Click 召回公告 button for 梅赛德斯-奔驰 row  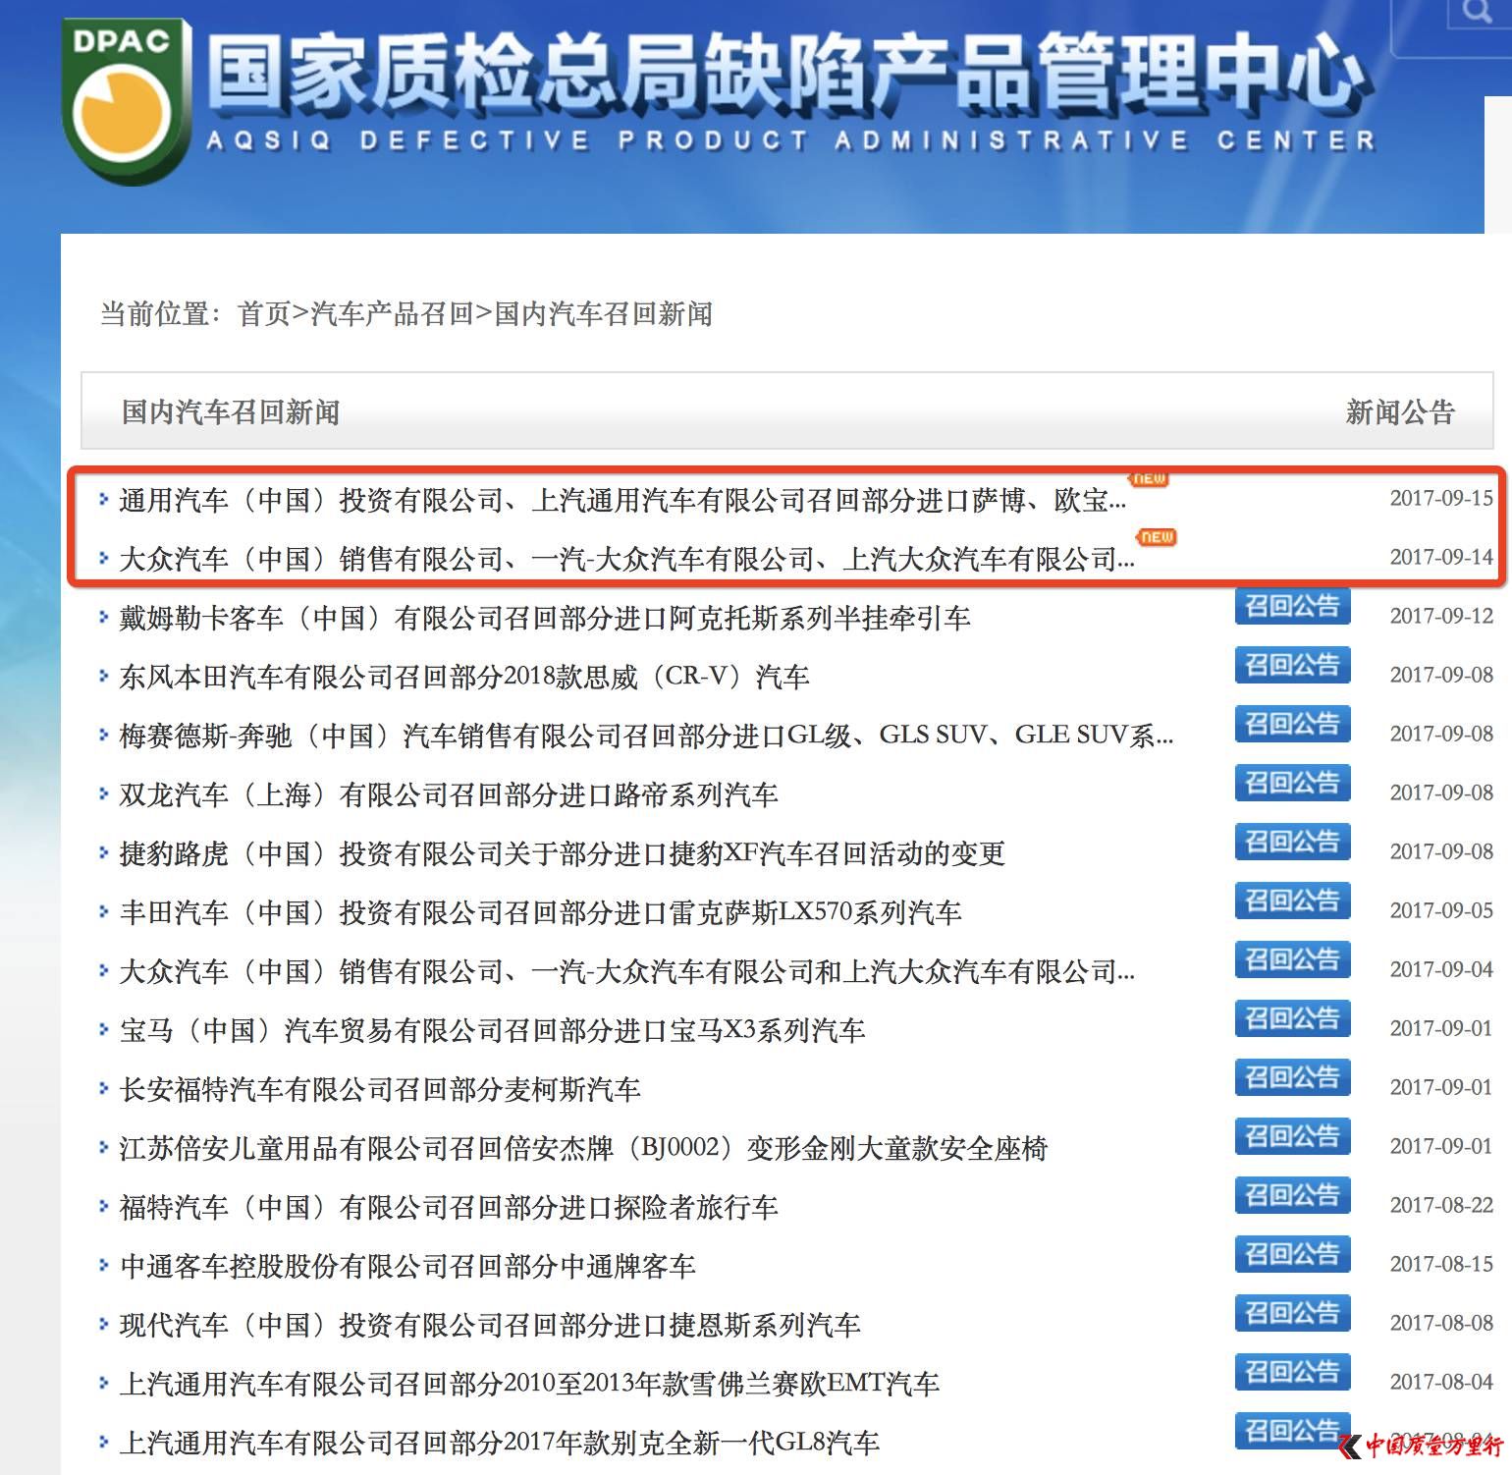point(1292,724)
